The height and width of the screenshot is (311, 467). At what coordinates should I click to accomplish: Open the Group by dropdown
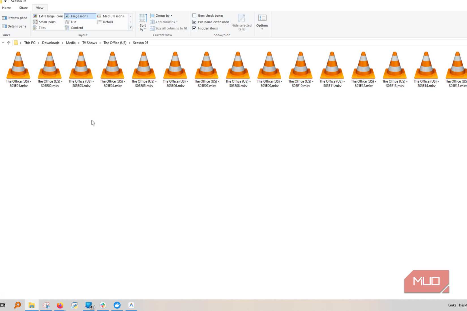[161, 16]
